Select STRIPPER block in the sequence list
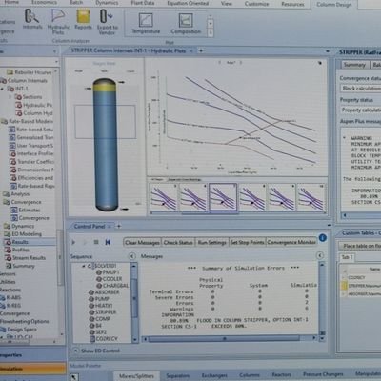Viewport: 381px width, 381px height. (x=102, y=312)
